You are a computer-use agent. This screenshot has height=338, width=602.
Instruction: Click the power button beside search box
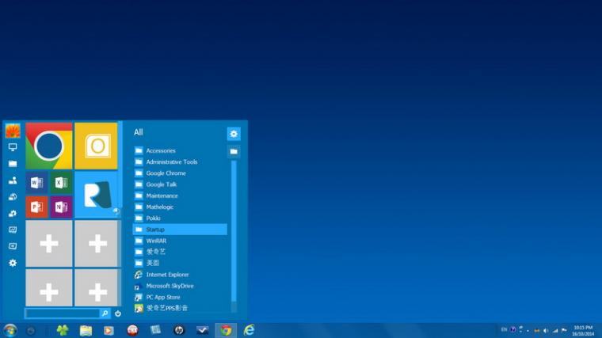click(118, 313)
